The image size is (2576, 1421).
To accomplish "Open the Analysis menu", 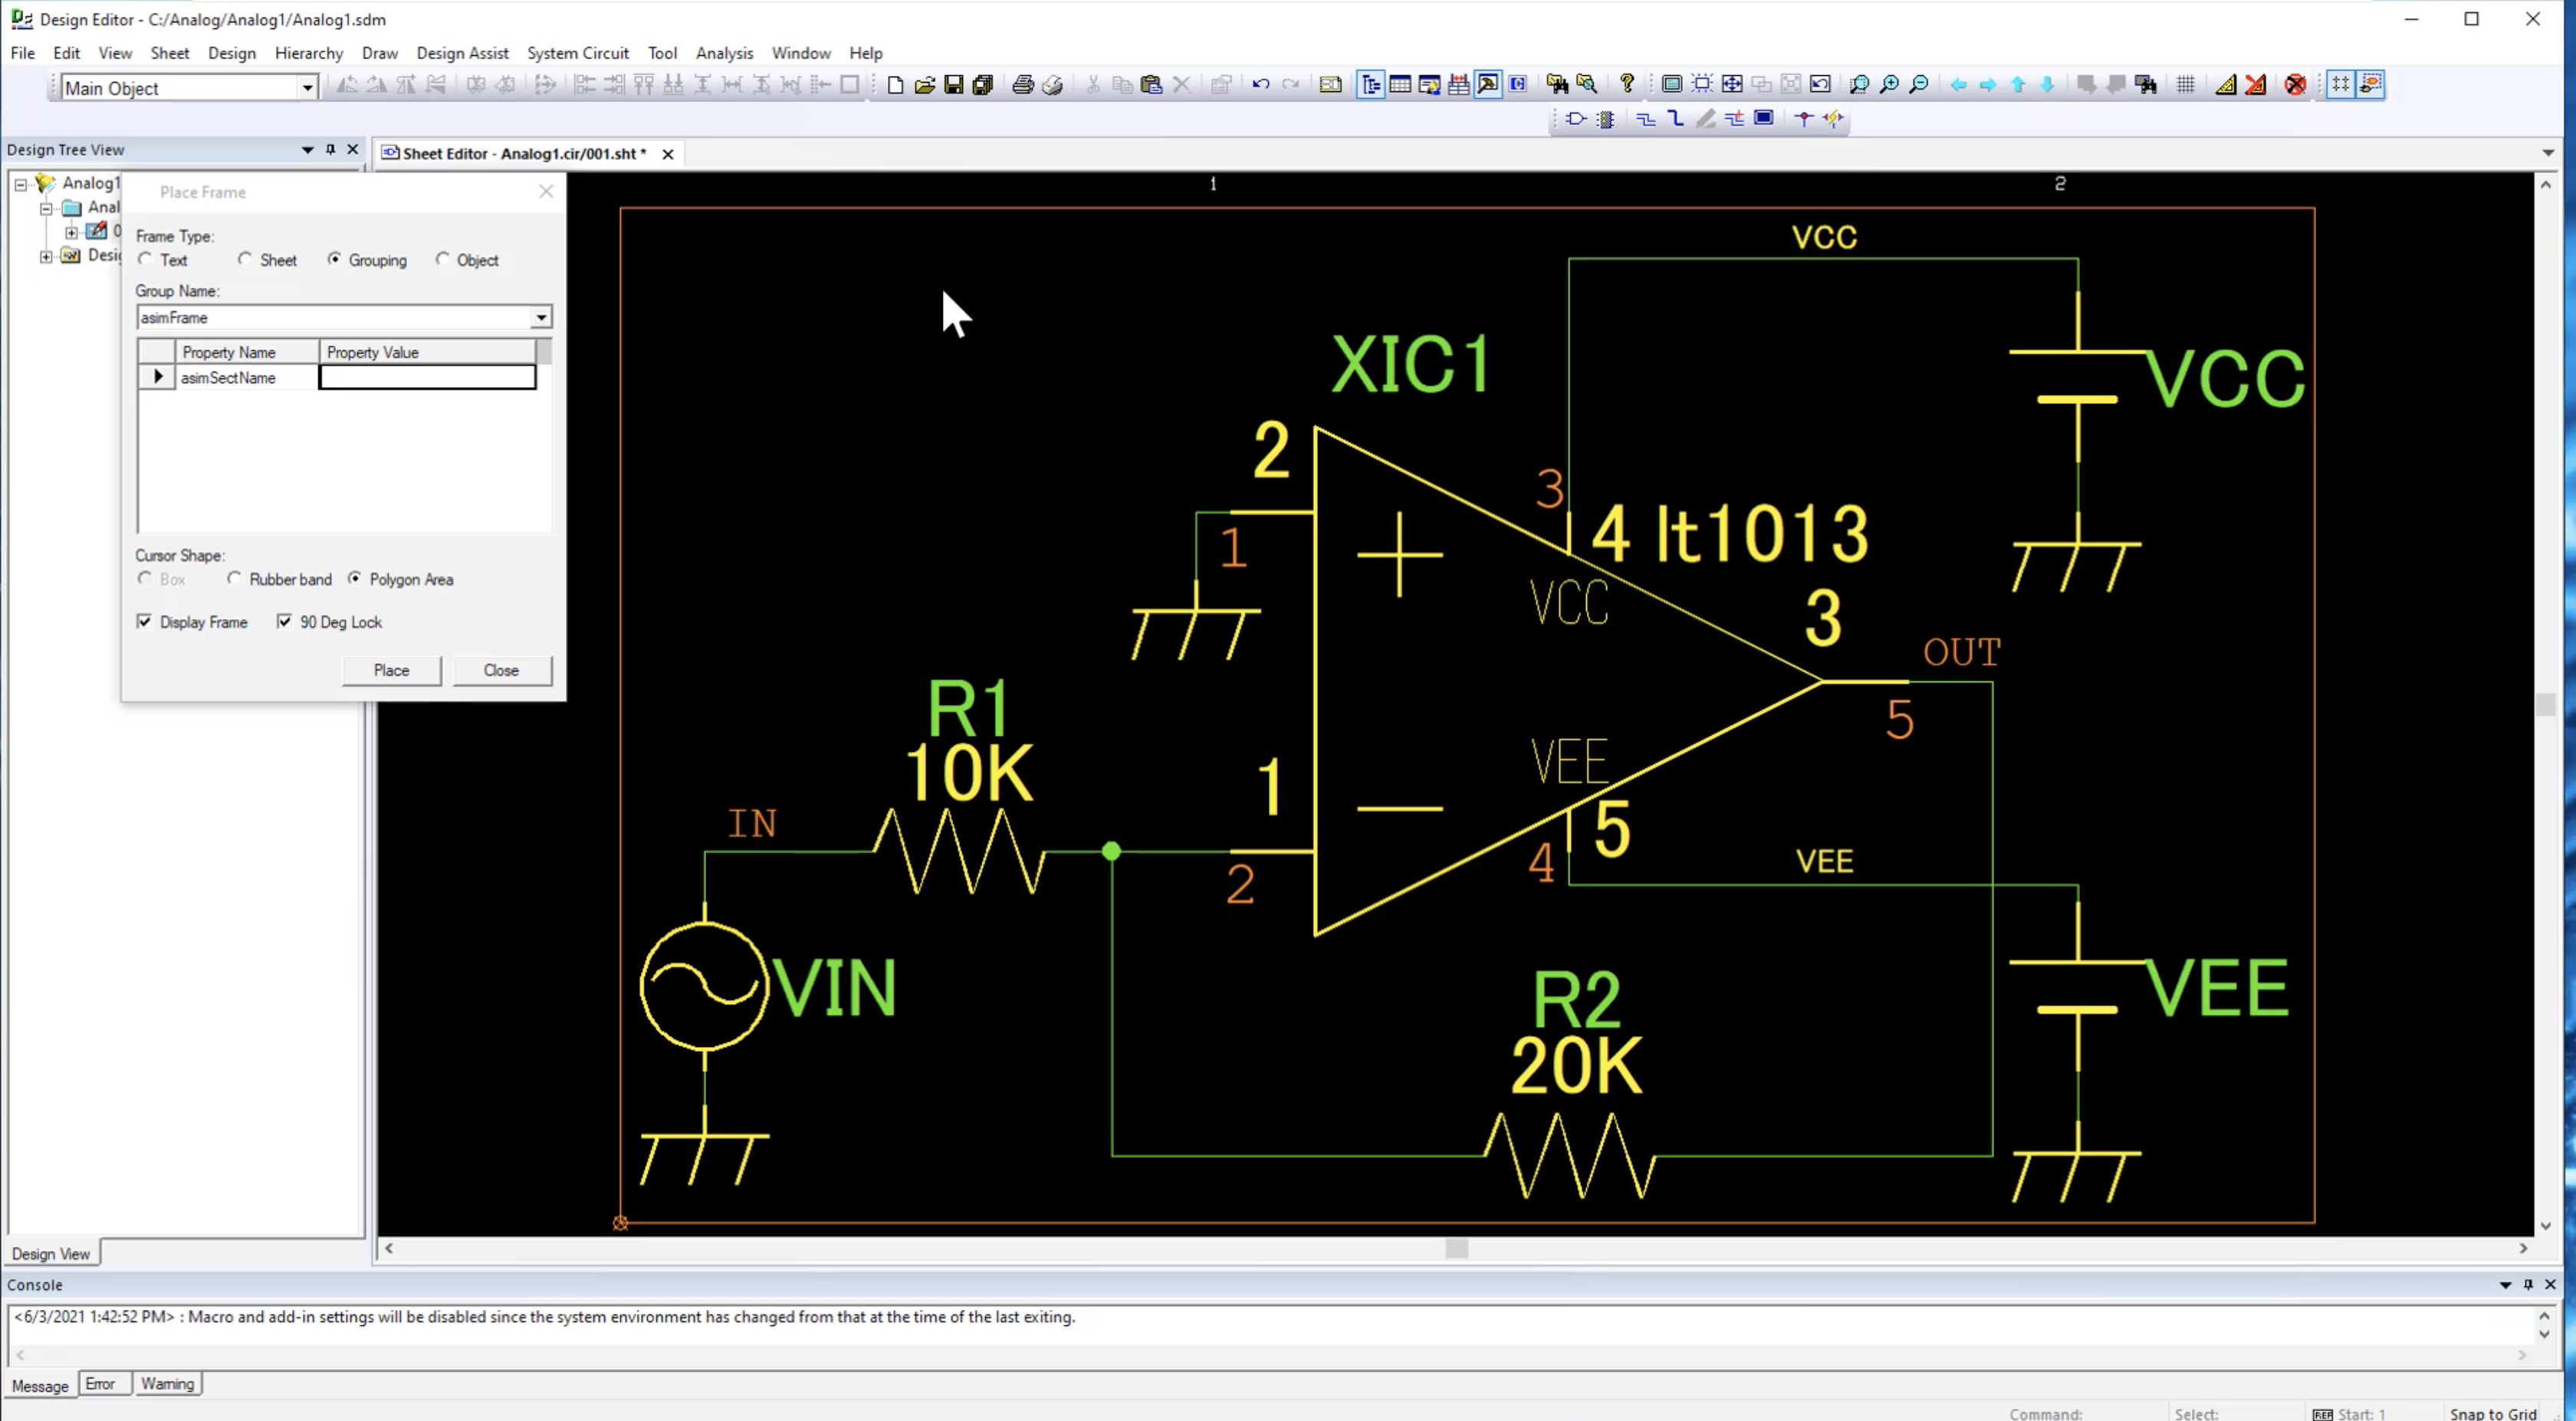I will 724,53.
